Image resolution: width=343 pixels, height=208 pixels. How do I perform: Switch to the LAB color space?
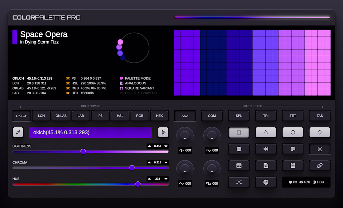coord(81,116)
